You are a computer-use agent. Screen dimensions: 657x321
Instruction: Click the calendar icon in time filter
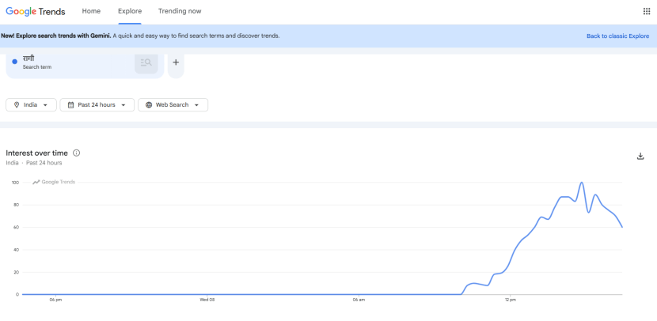(x=70, y=104)
